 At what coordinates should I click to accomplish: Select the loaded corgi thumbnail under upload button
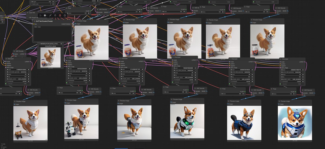tap(50, 57)
